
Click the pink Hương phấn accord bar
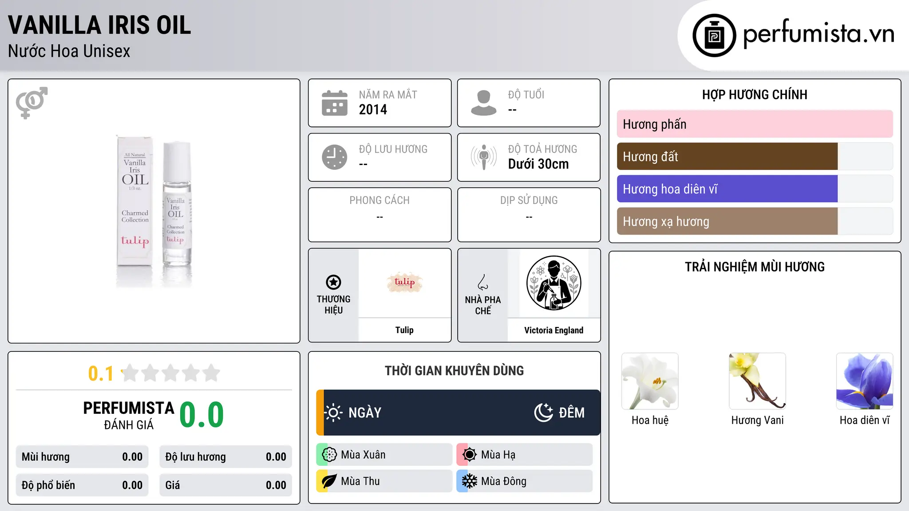click(755, 124)
